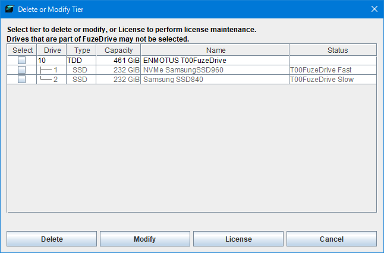Tick the checkbox for NVMe SamsungSSD960 row
The height and width of the screenshot is (253, 384).
click(x=21, y=69)
